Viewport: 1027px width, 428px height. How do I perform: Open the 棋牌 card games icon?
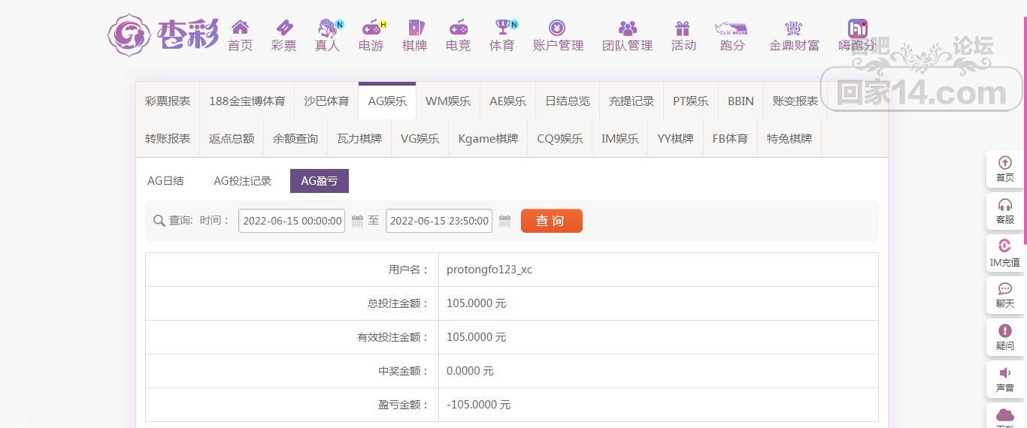(415, 28)
